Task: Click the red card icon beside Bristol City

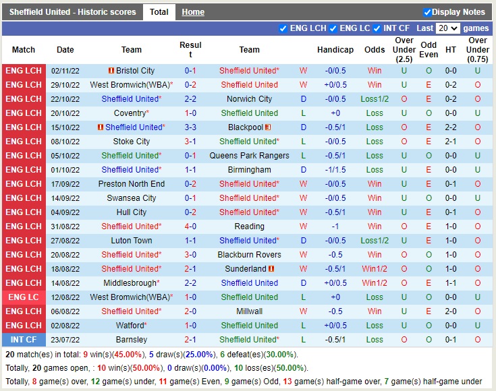Action: (x=111, y=71)
